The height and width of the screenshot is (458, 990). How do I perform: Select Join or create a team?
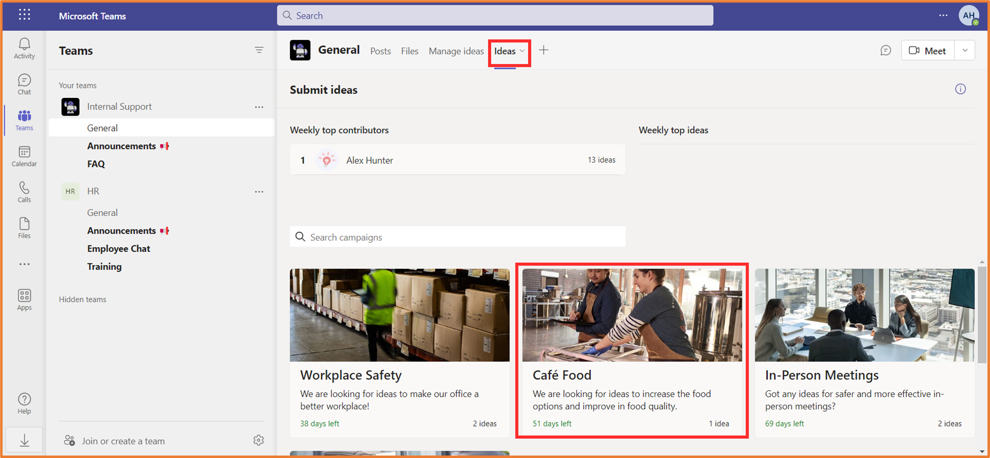tap(123, 440)
